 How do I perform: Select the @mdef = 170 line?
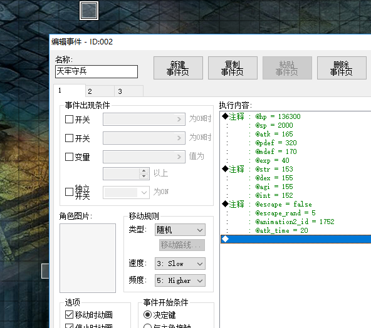pyautogui.click(x=296, y=151)
